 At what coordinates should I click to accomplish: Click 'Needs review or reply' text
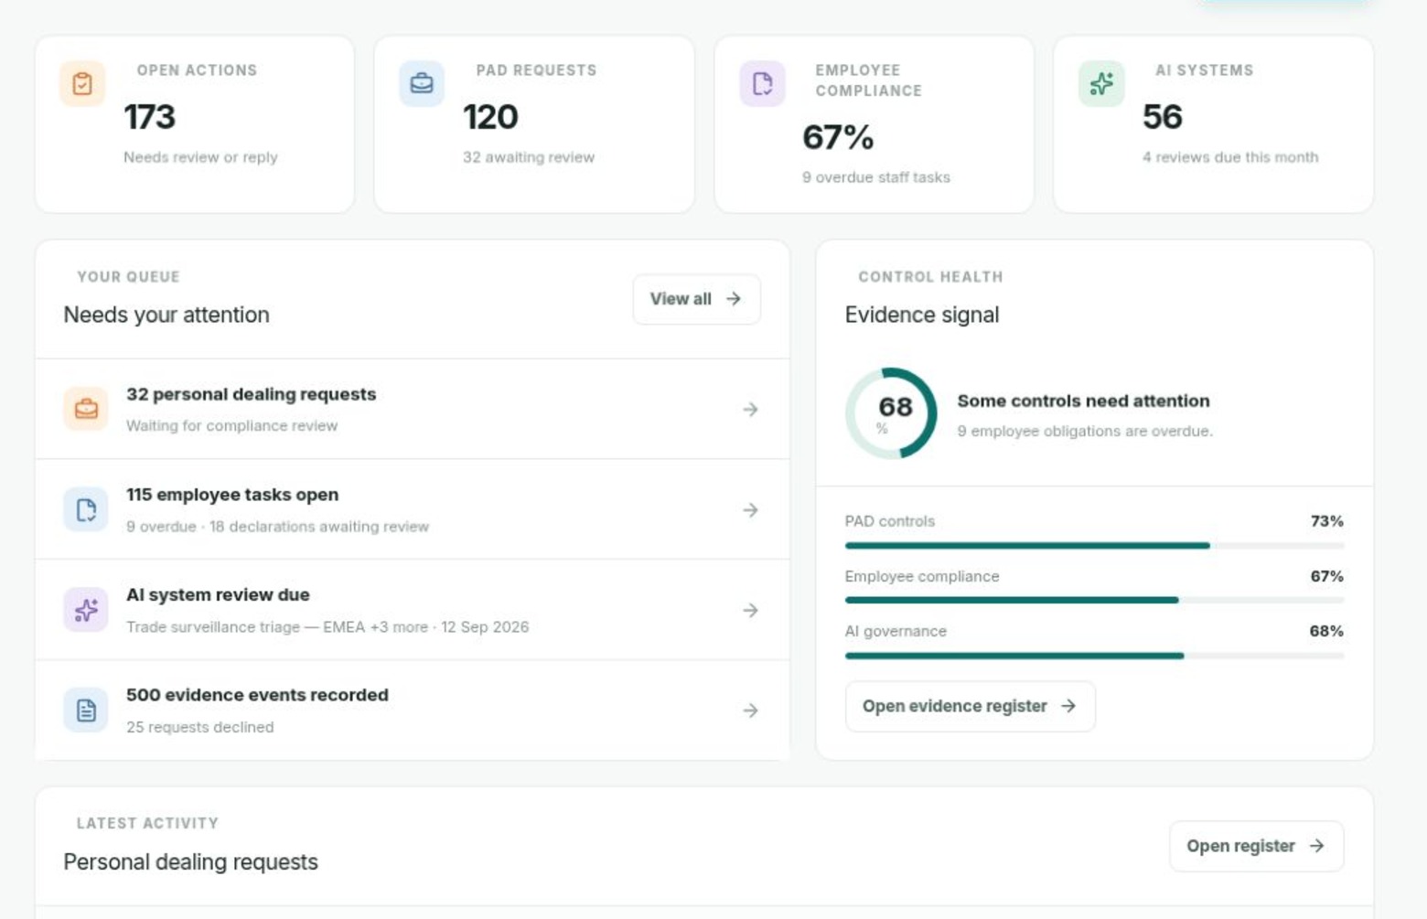point(200,157)
